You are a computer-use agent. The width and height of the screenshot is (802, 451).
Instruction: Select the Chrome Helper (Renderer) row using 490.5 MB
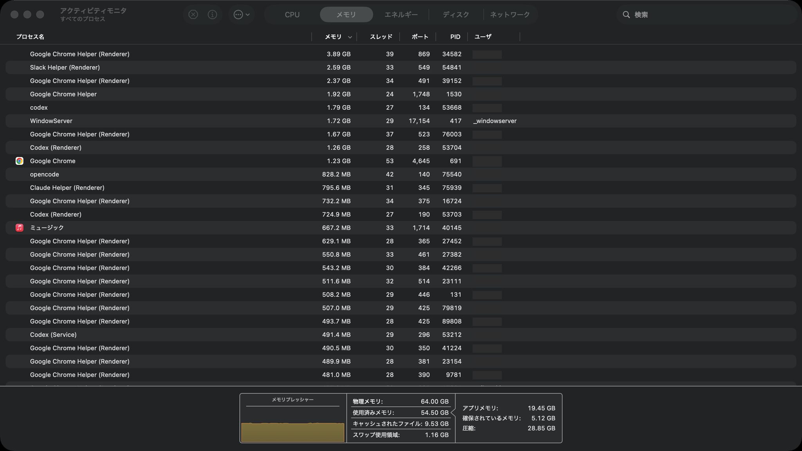401,348
